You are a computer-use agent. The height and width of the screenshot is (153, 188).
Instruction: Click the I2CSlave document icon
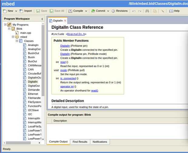[25, 110]
